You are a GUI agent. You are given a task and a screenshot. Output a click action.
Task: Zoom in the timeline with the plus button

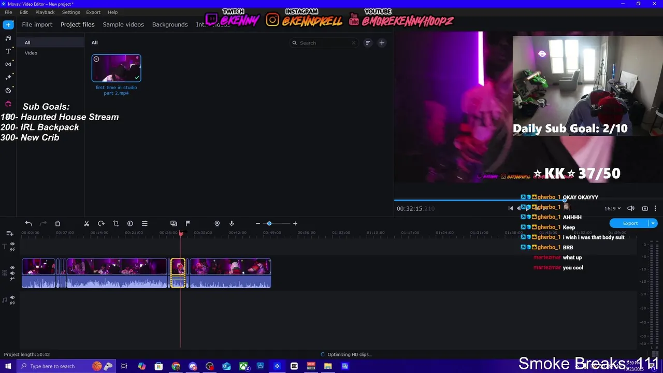point(295,223)
